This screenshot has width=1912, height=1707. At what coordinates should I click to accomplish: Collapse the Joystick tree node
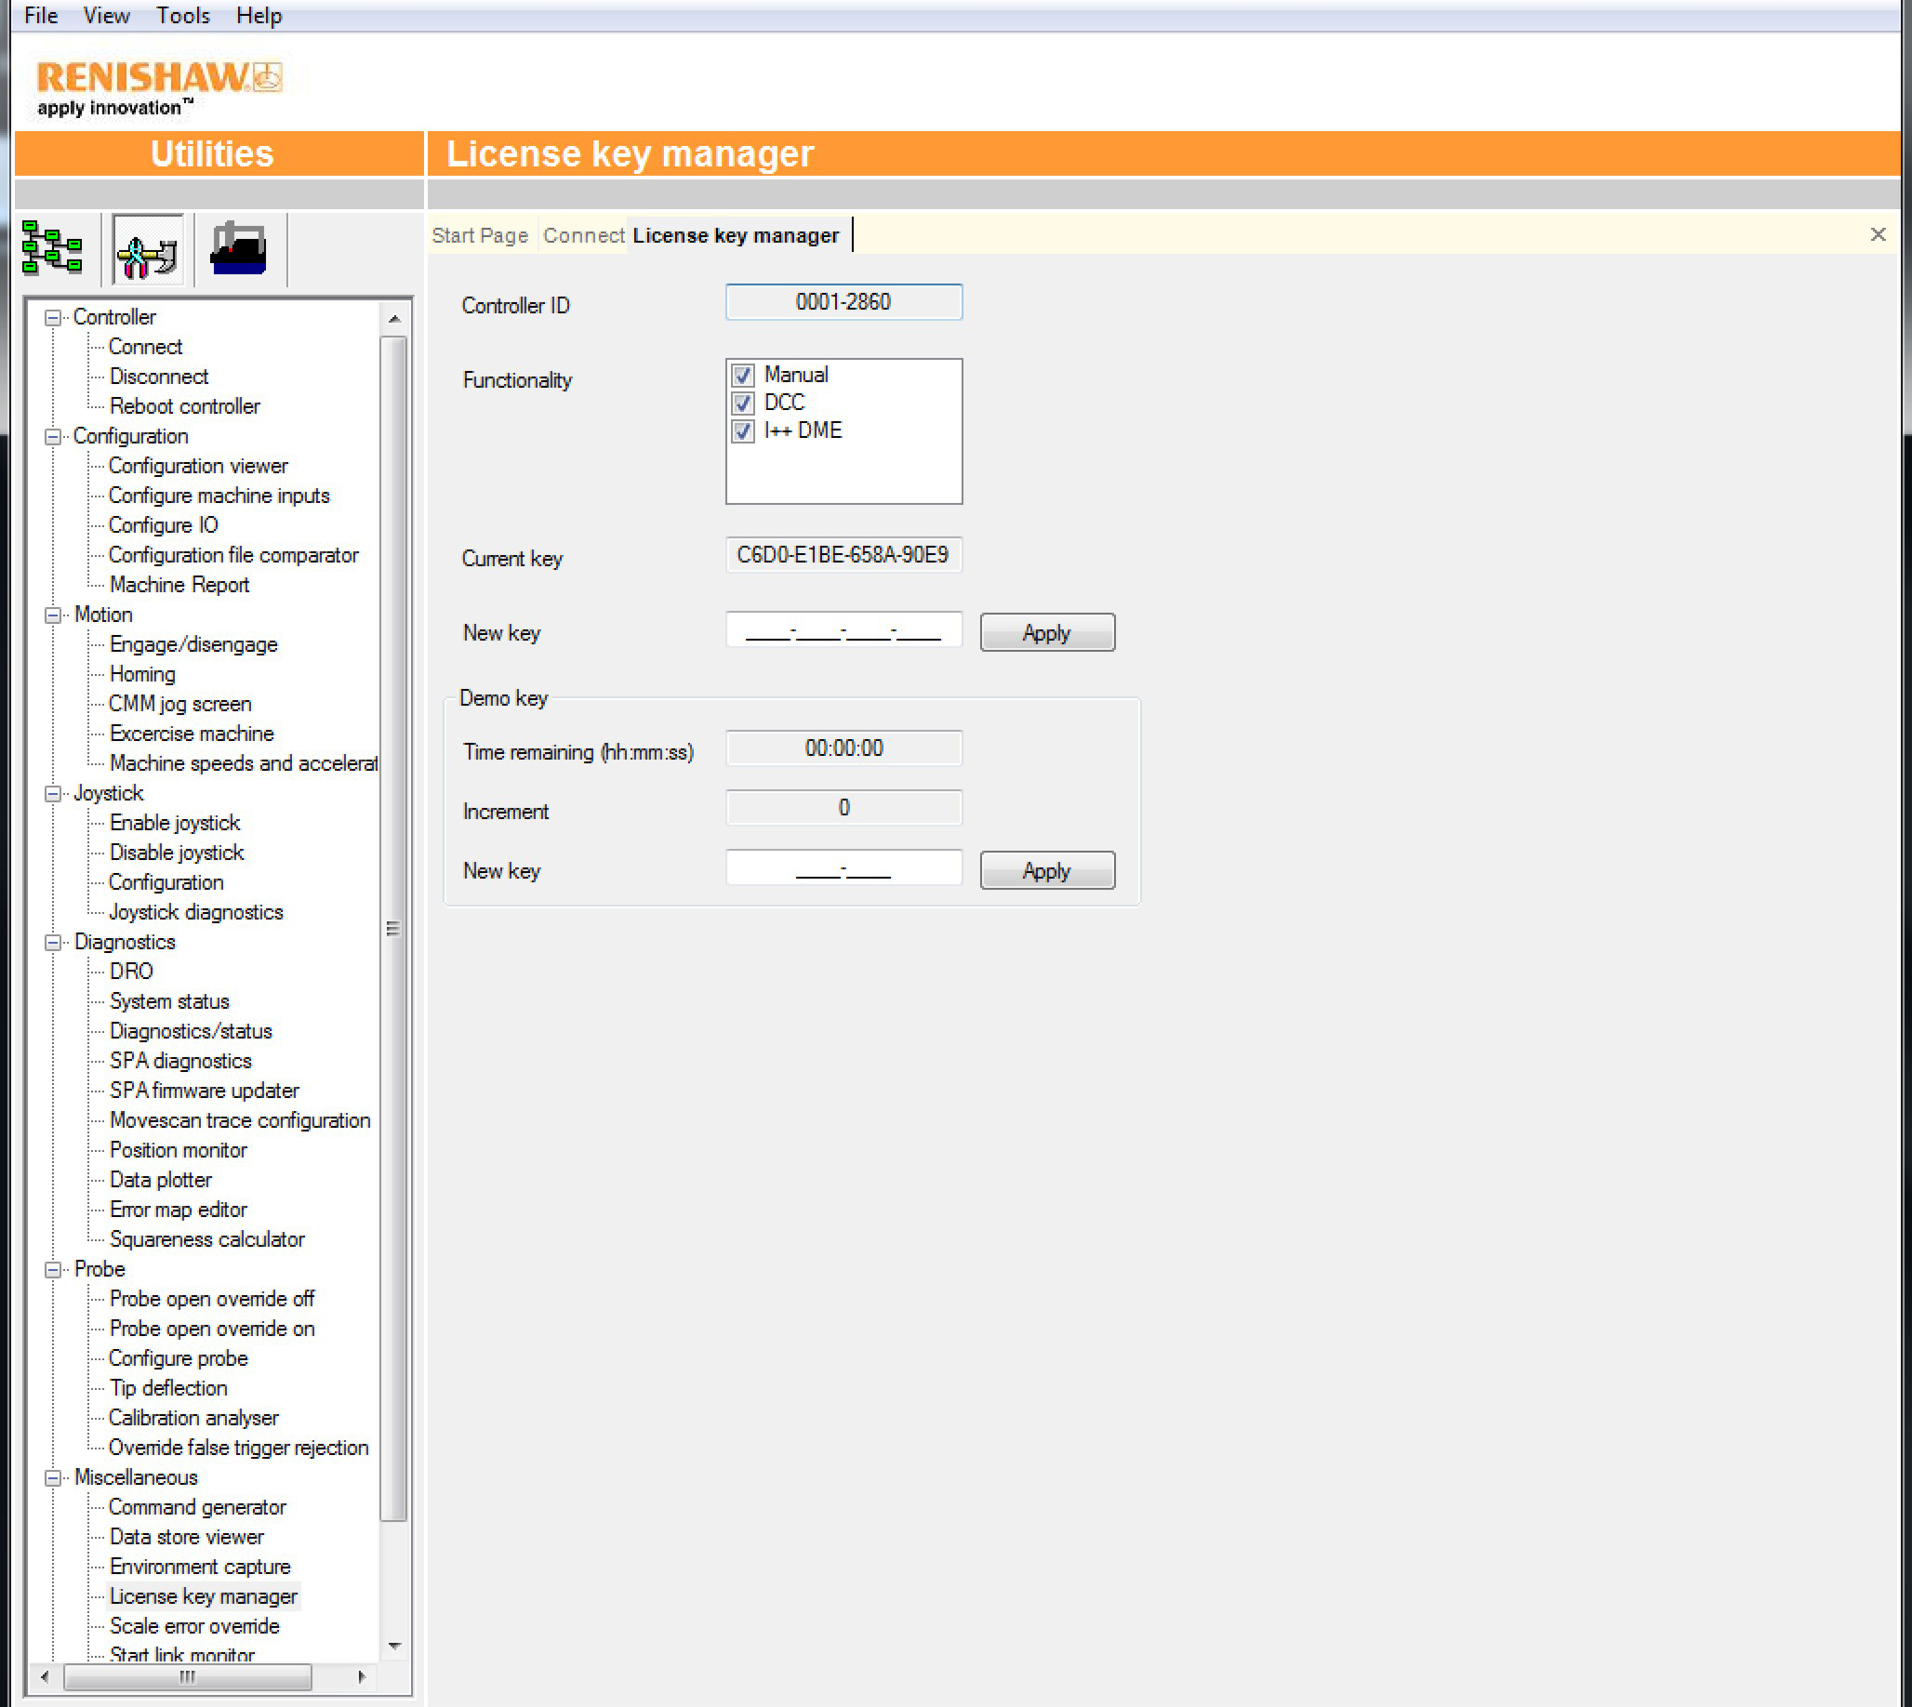(54, 793)
